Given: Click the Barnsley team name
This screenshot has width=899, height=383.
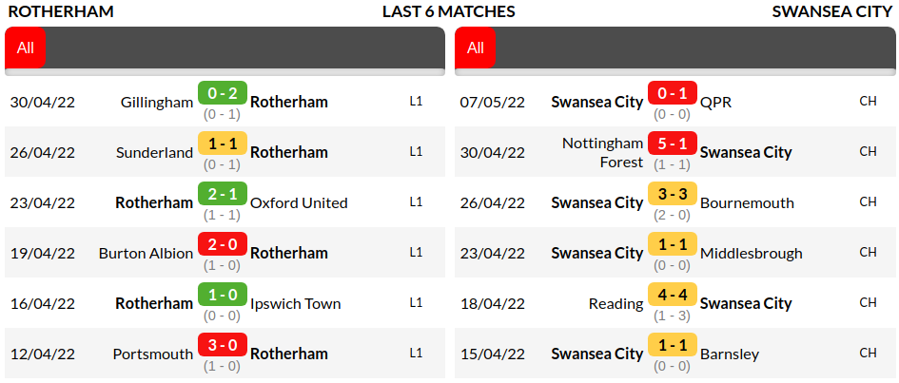Looking at the screenshot, I should (x=729, y=354).
